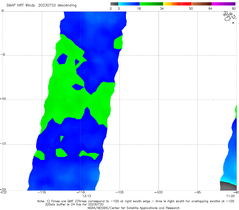Click the color bar label '18'
Viewport: 239px width, 210px height.
[139, 8]
